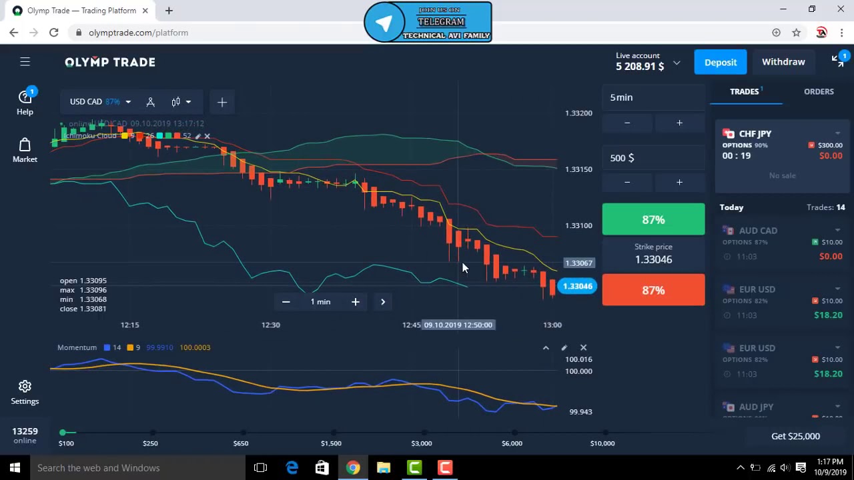Place an Up trade with green 87% button
Screen dimensions: 854x480
pos(653,219)
